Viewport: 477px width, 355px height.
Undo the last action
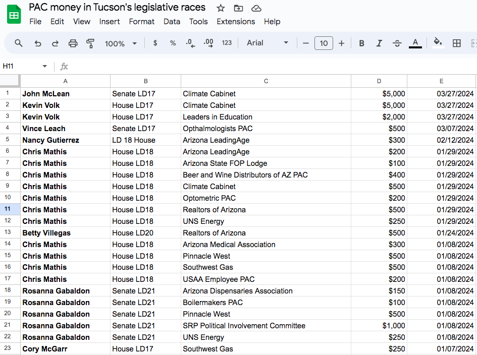[38, 43]
